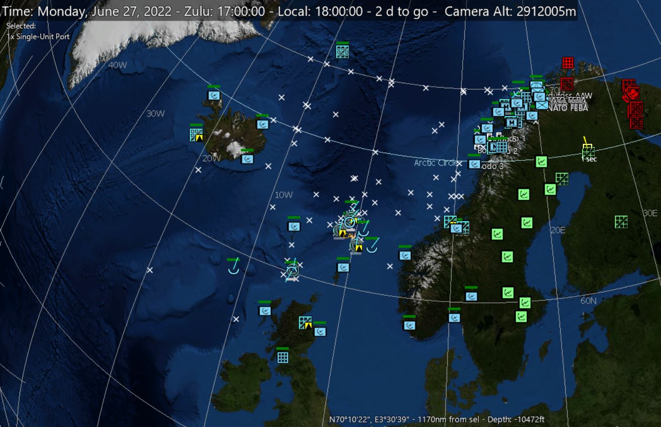Click the radar icon off Scotland's northwest coast
This screenshot has width=661, height=427.
coord(265,311)
